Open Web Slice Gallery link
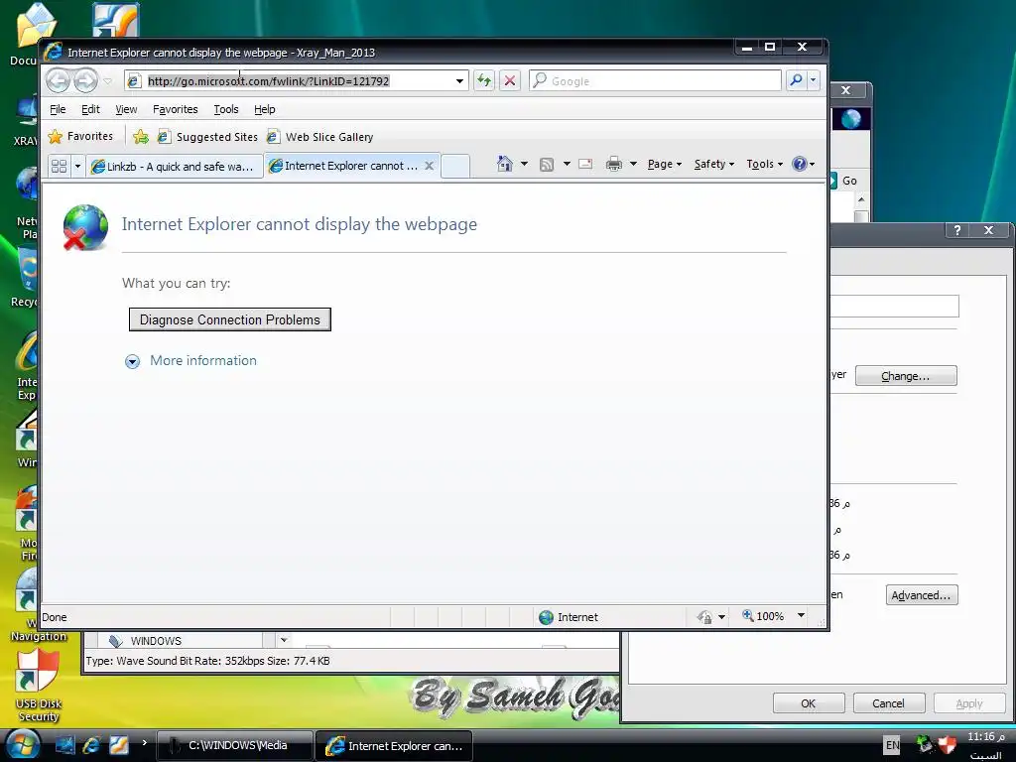Viewport: 1016px width, 762px height. (319, 137)
